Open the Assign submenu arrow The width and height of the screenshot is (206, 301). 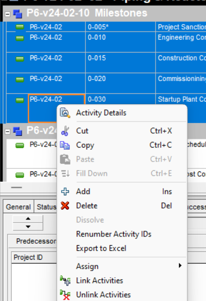[180, 265]
